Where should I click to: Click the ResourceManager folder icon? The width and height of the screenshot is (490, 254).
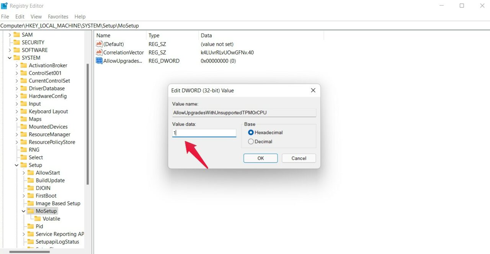tap(24, 134)
